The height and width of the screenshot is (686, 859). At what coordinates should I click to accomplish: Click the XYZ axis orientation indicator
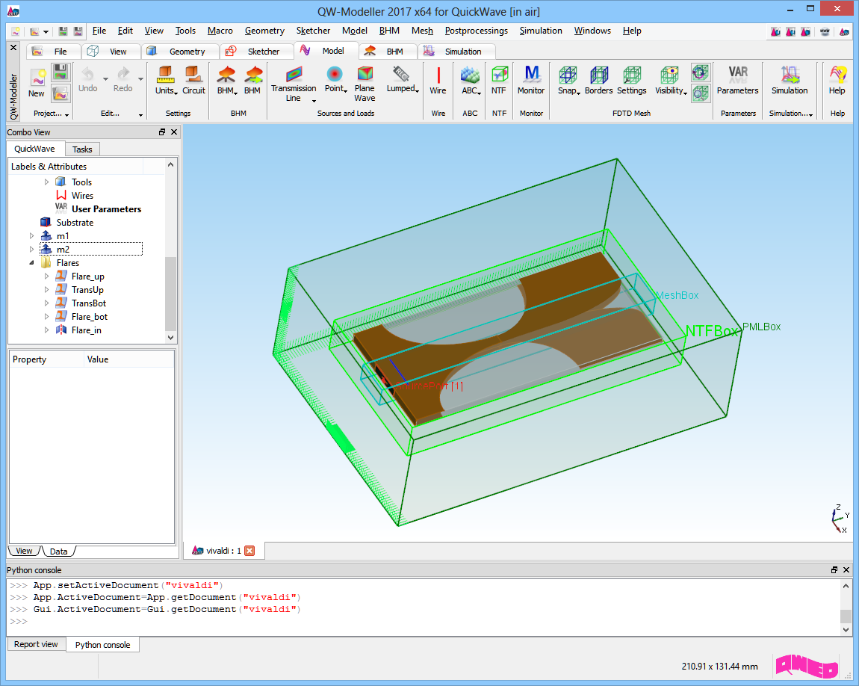(840, 519)
